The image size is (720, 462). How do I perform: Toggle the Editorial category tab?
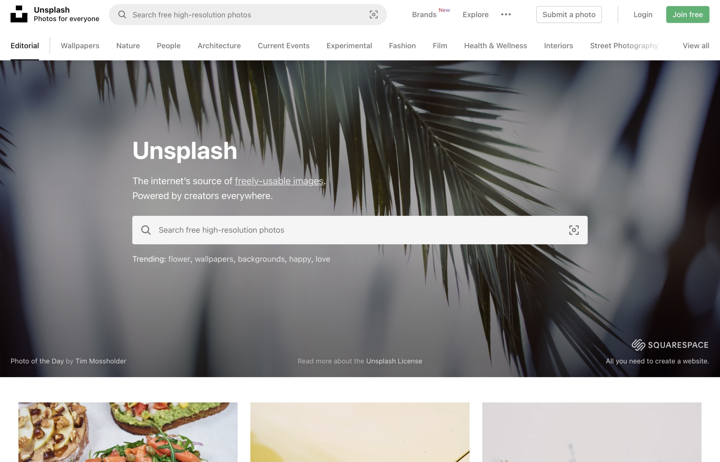point(25,46)
